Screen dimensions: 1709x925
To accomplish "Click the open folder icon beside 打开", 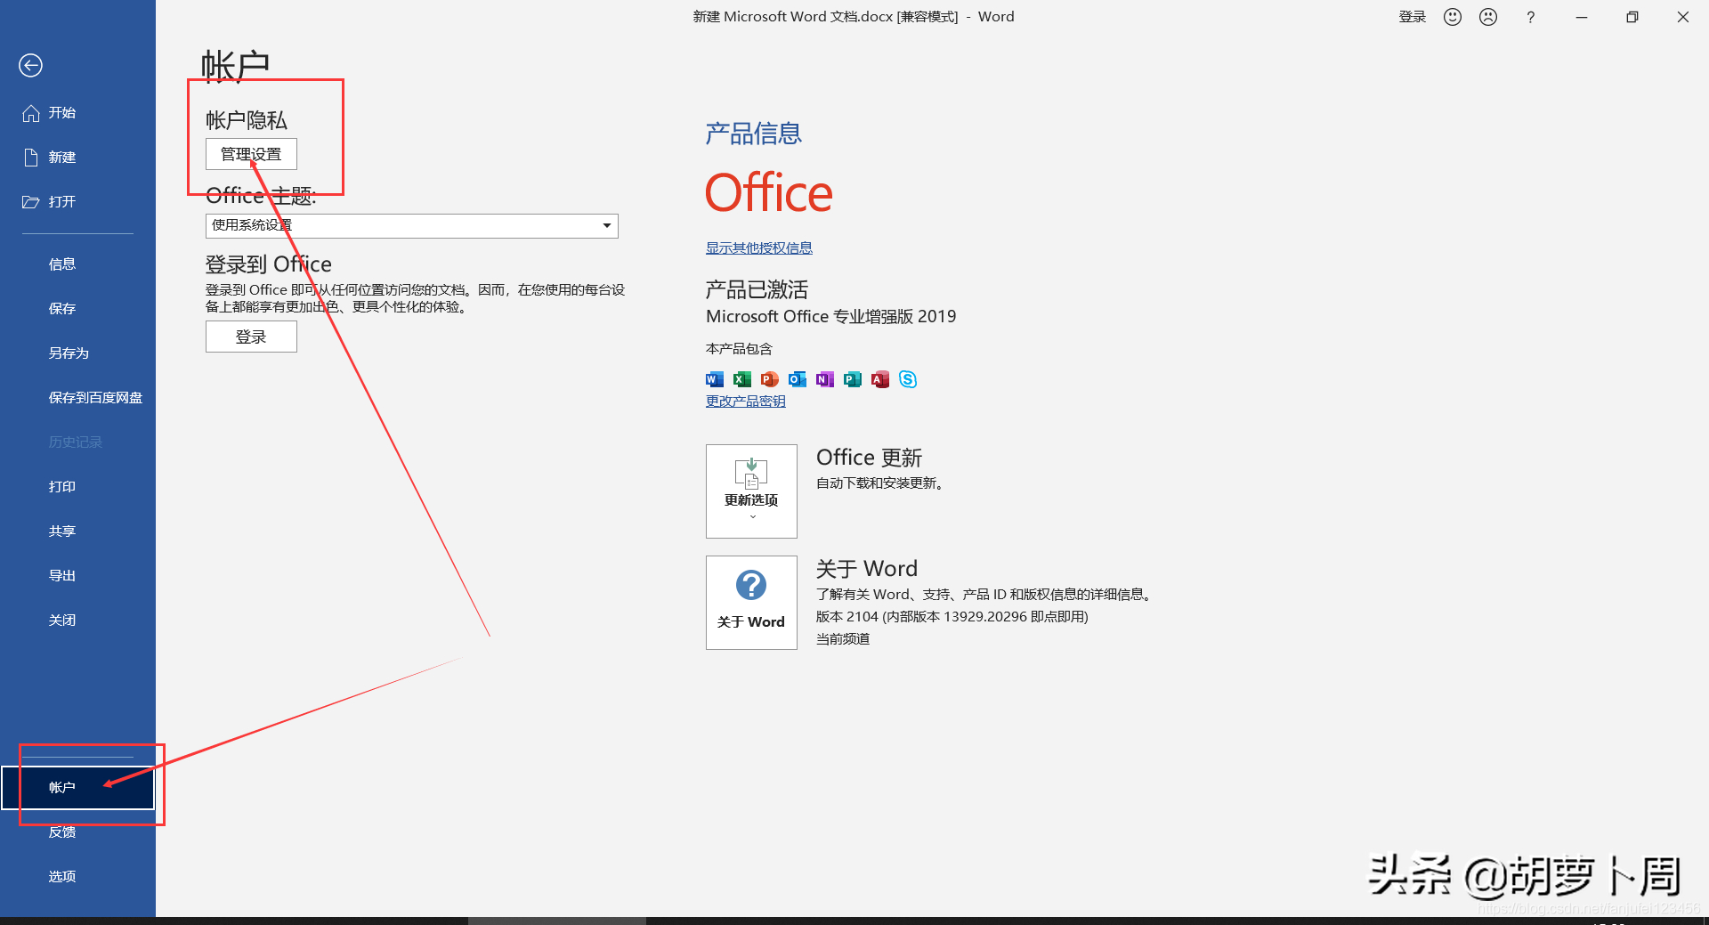I will (31, 202).
